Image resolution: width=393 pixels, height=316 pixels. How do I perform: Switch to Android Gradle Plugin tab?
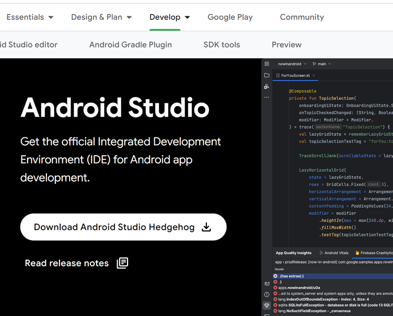click(130, 44)
